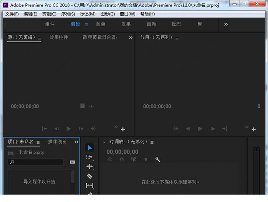Add marker in timeline panel
Screen dimensions: 268x202
click(x=146, y=160)
